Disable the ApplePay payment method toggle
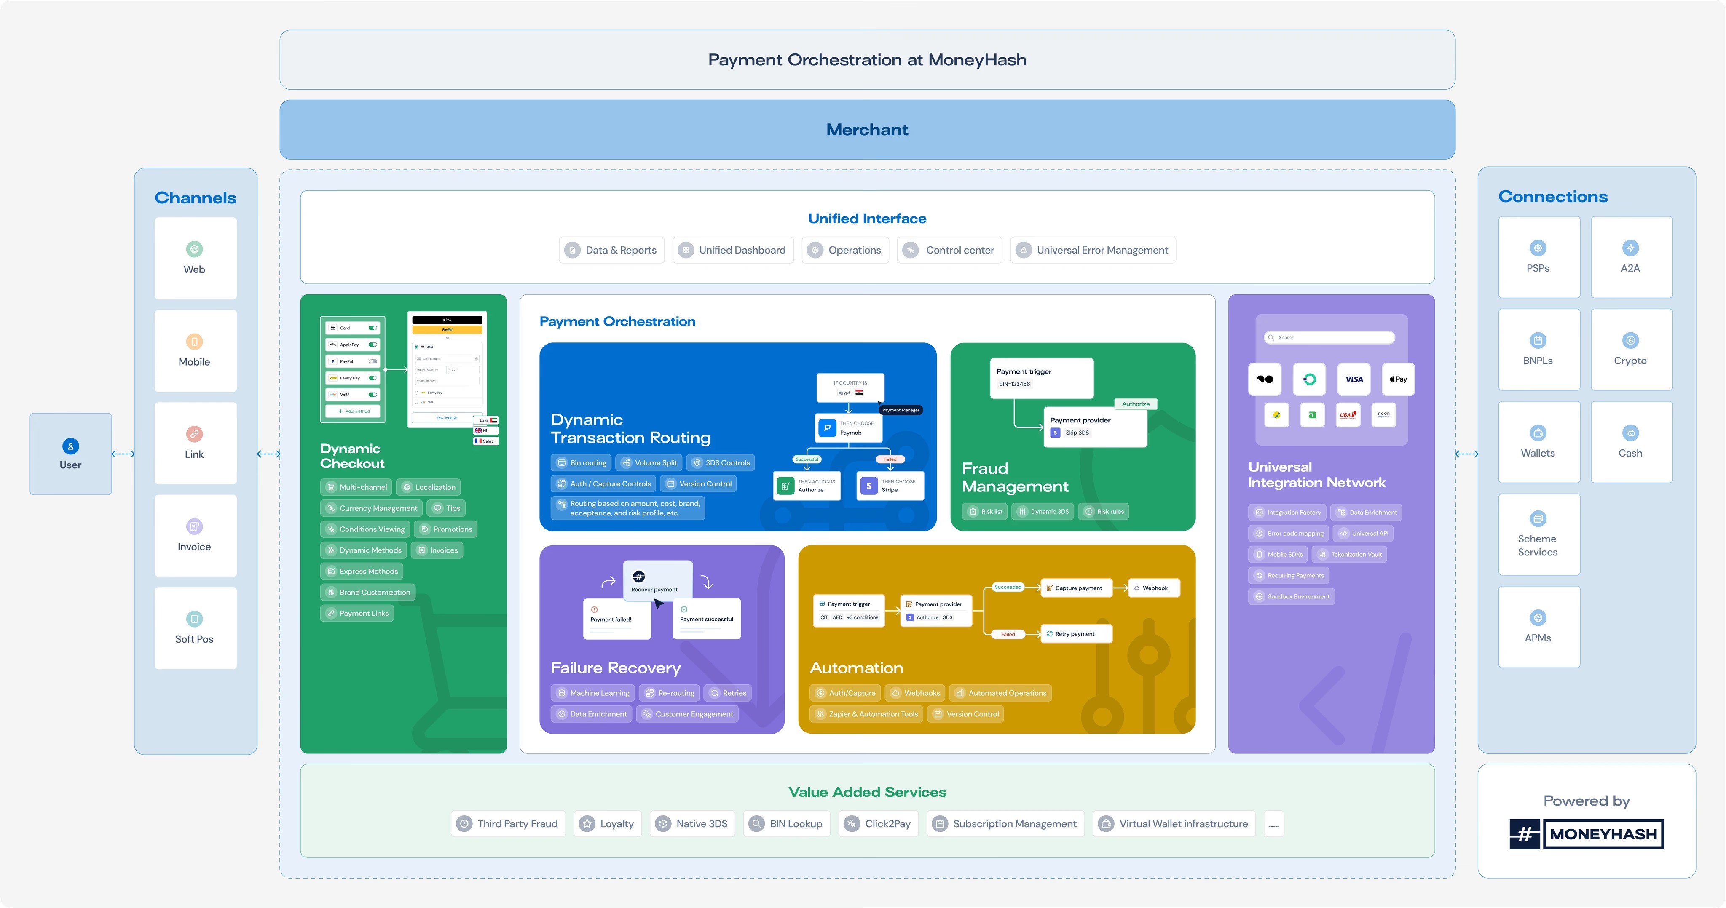1726x908 pixels. click(x=373, y=344)
